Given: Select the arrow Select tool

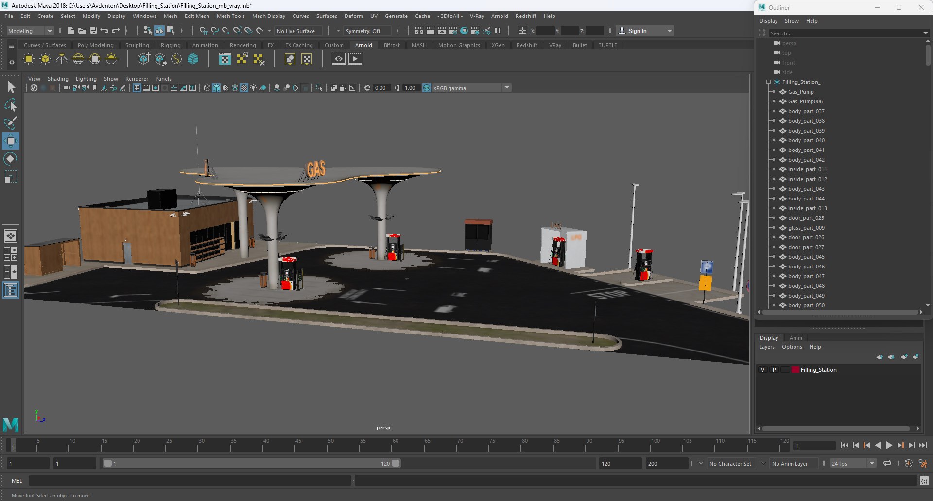Looking at the screenshot, I should pos(11,87).
